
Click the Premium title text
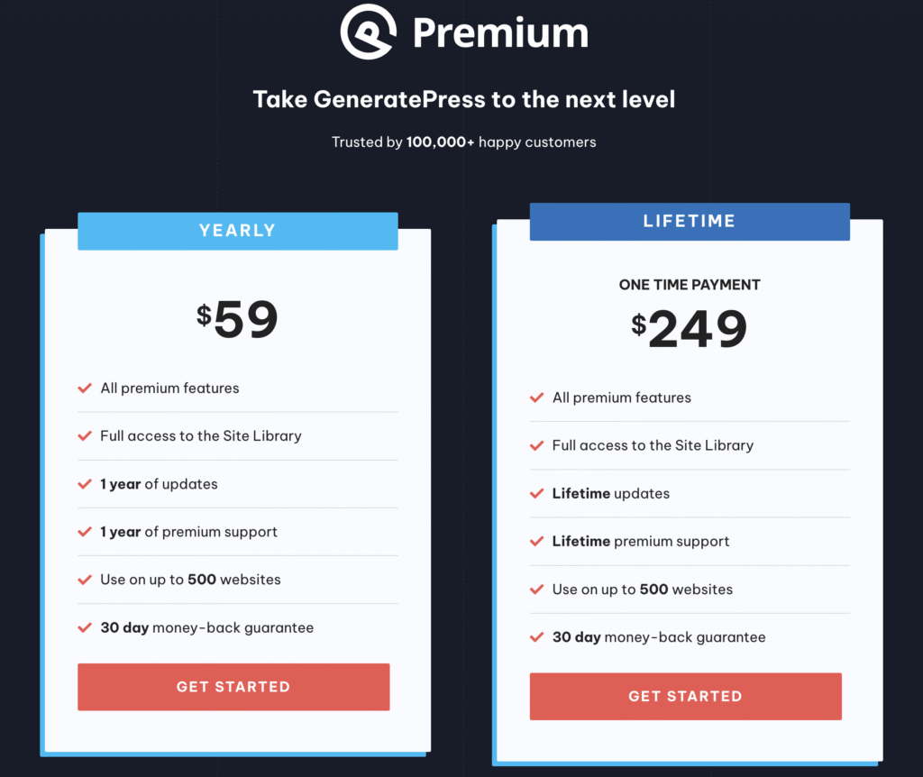pyautogui.click(x=500, y=33)
